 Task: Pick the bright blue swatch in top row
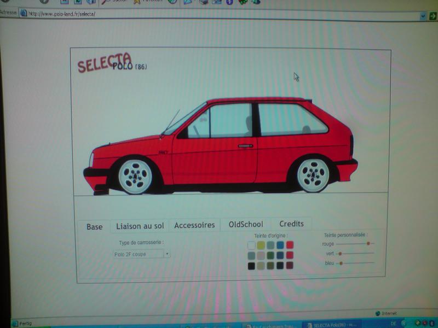point(280,245)
